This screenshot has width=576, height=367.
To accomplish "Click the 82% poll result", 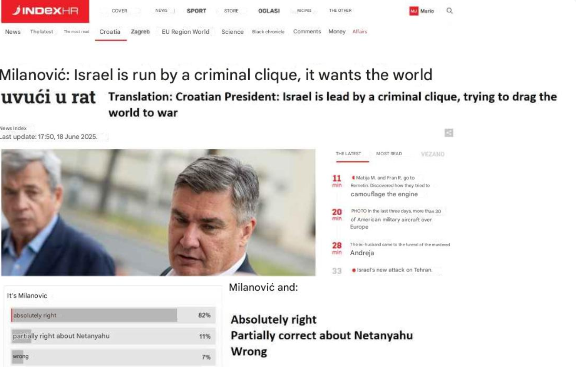I will coord(204,315).
